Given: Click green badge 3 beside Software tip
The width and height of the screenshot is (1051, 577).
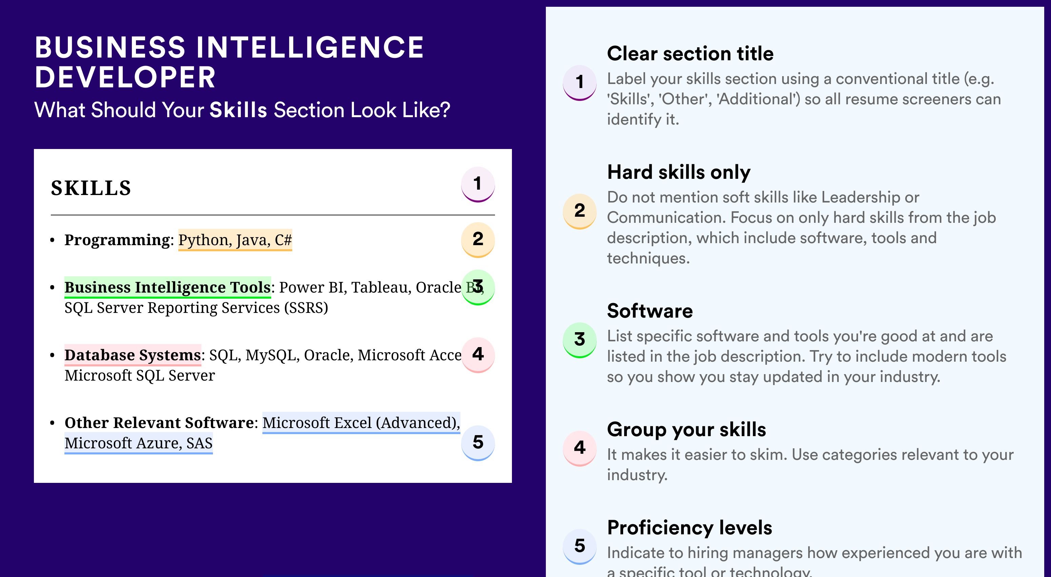Looking at the screenshot, I should (580, 340).
